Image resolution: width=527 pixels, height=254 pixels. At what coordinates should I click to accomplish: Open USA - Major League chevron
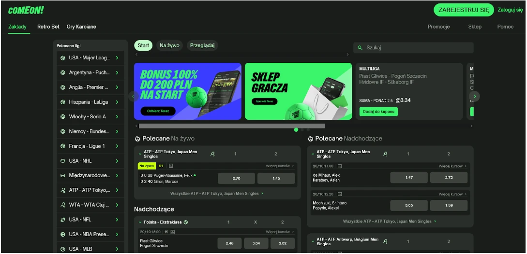click(117, 58)
